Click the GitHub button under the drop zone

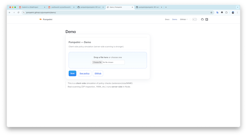98,73
